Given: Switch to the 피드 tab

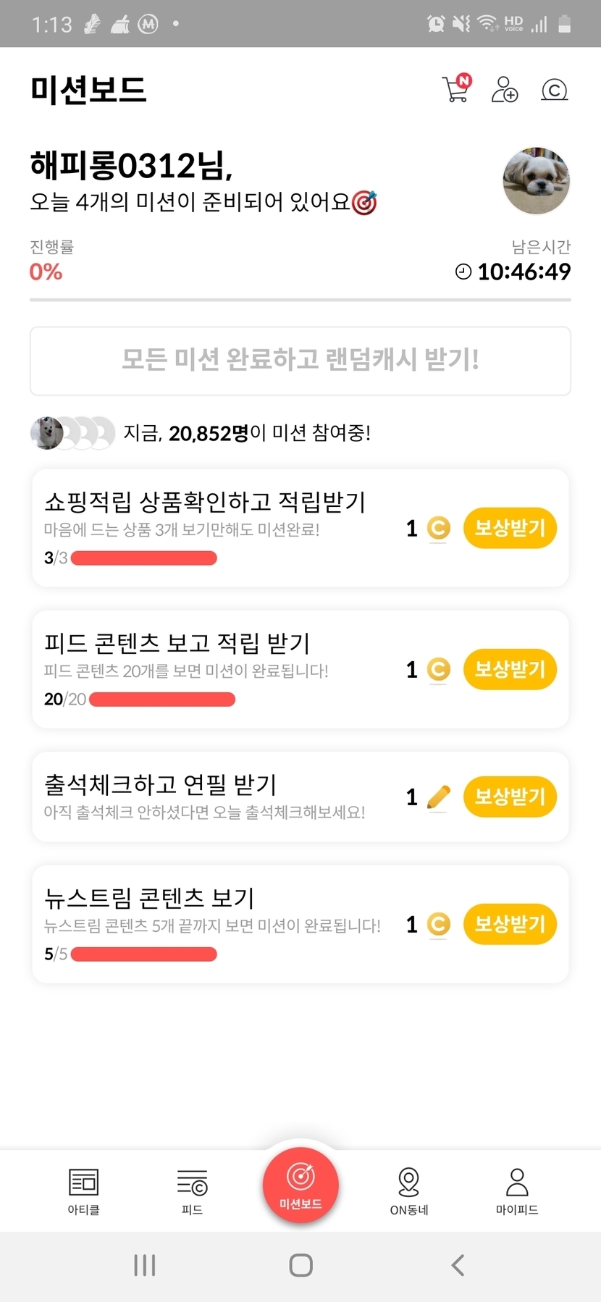Looking at the screenshot, I should click(192, 1190).
